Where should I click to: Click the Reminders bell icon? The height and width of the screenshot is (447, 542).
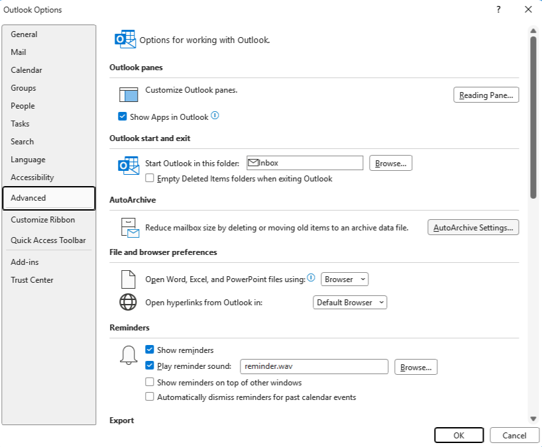128,356
